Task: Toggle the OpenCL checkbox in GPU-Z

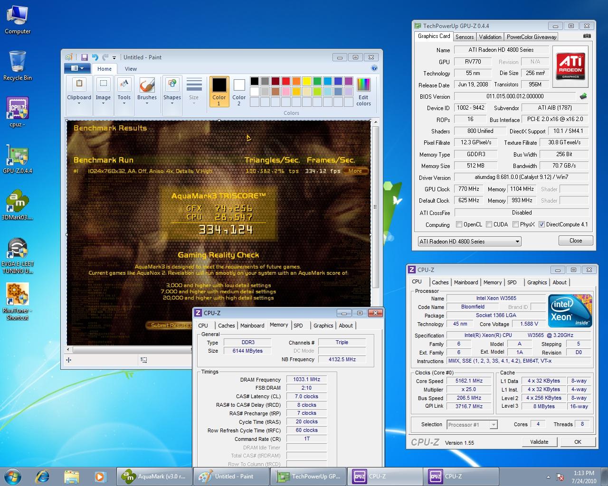Action: [459, 224]
